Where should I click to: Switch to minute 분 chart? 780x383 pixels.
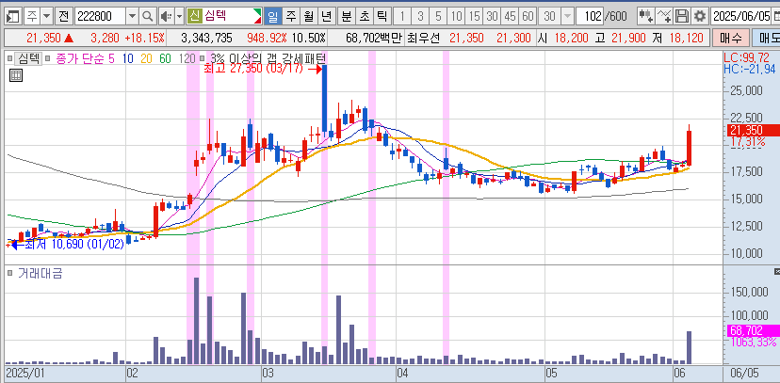coord(347,17)
